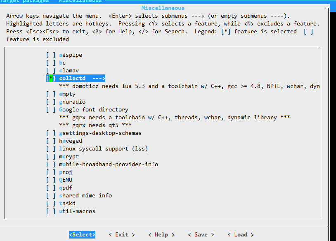Select the linux-syscall-support (lss) label
The height and width of the screenshot is (241, 336).
pos(104,149)
